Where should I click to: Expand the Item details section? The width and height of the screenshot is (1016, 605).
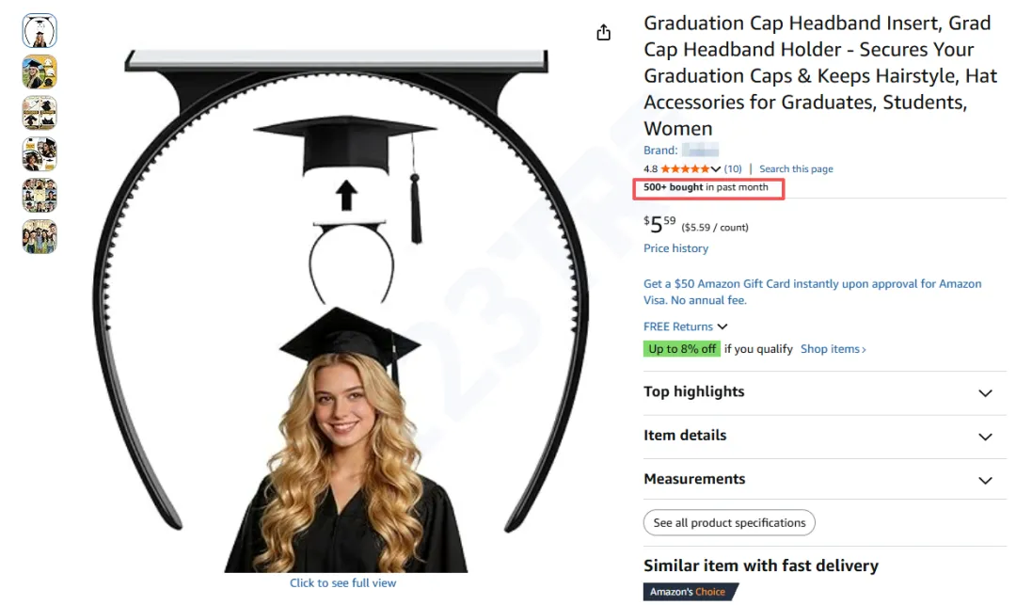point(985,436)
